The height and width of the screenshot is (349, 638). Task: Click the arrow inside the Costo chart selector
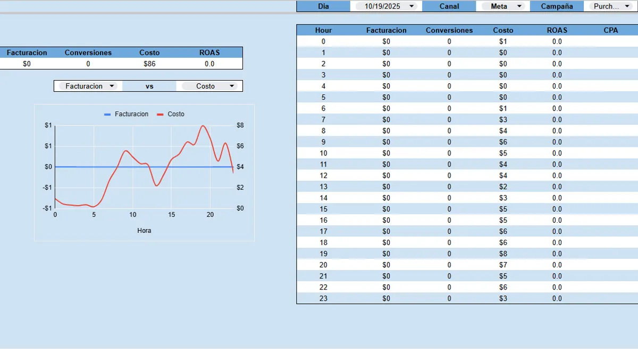click(232, 85)
